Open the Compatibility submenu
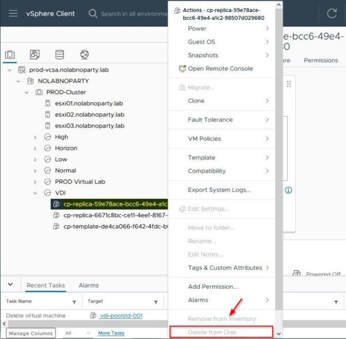 [222, 171]
